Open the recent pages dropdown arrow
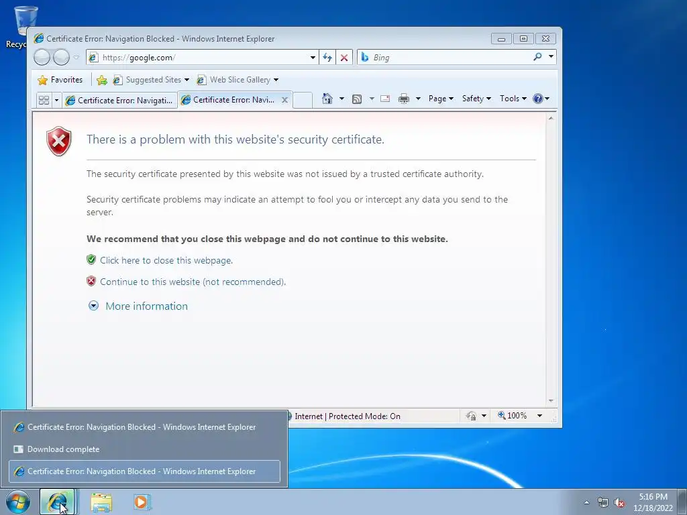This screenshot has width=687, height=515. point(76,57)
